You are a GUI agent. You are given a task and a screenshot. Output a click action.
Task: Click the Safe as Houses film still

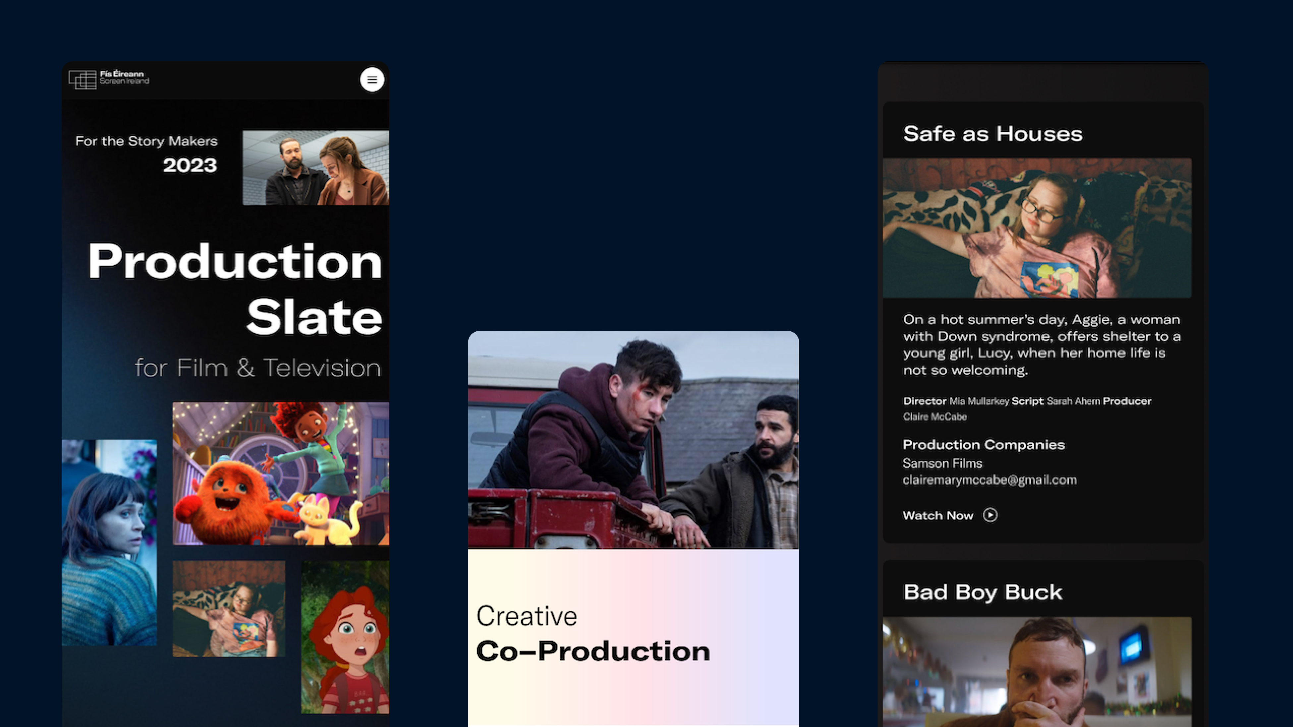click(x=1037, y=228)
